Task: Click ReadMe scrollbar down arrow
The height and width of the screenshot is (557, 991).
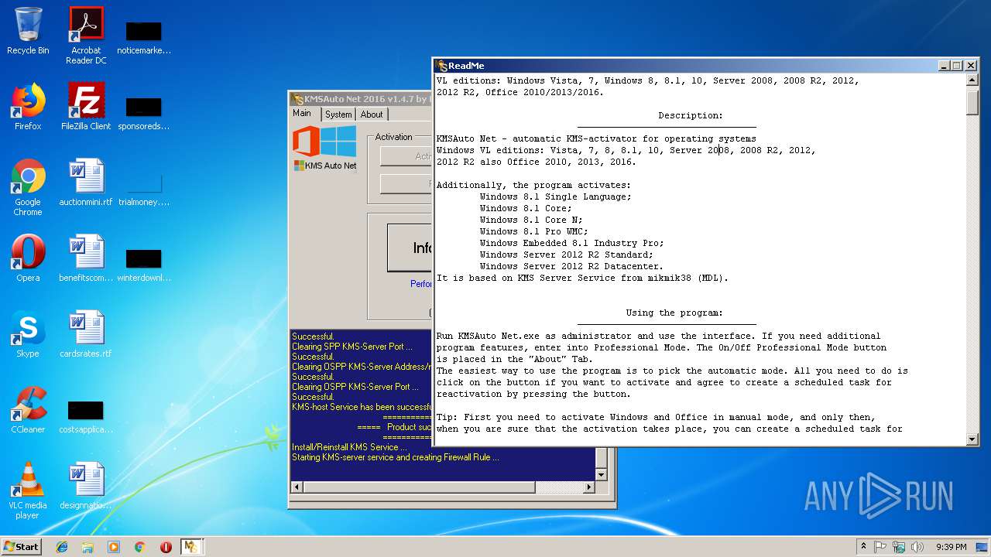Action: (972, 439)
